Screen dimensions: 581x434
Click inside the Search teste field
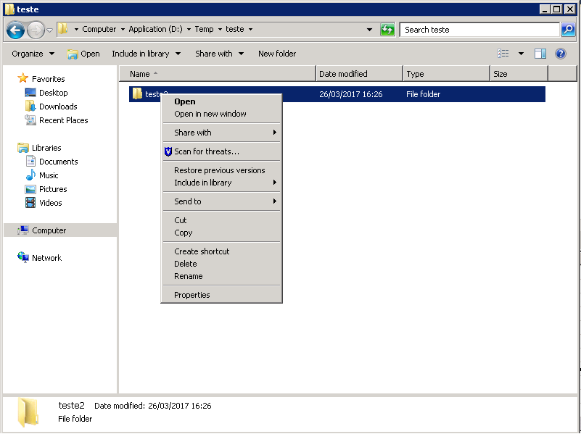[x=479, y=30]
